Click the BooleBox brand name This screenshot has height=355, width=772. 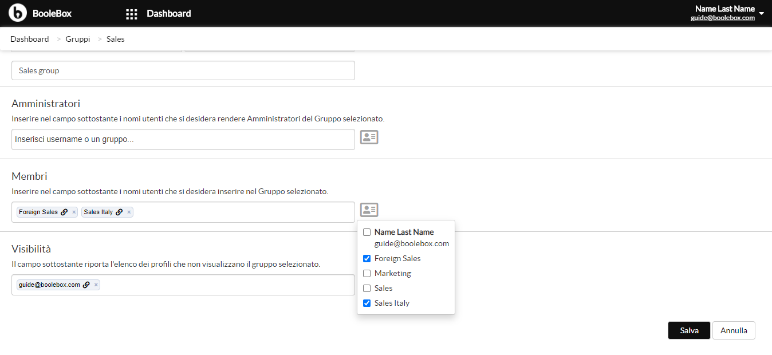click(52, 14)
